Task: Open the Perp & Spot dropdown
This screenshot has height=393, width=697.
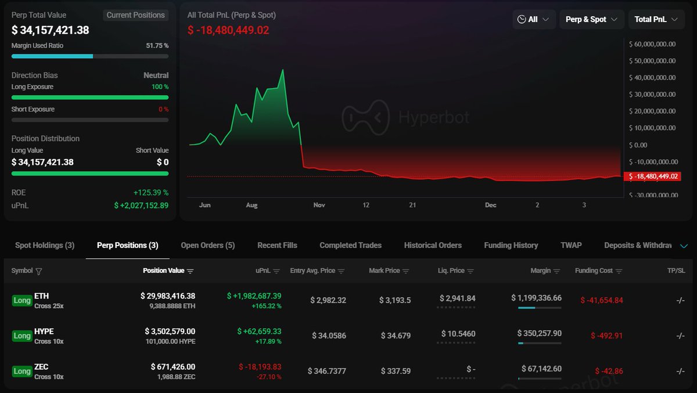Action: [x=592, y=19]
